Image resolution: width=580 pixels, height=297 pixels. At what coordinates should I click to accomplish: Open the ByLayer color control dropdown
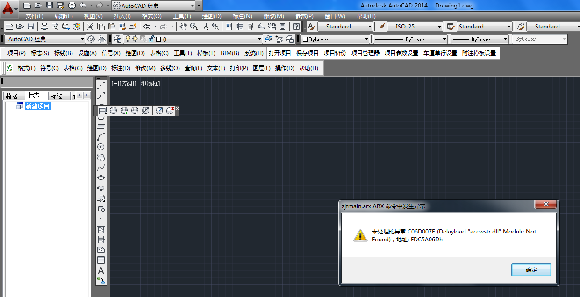(366, 39)
